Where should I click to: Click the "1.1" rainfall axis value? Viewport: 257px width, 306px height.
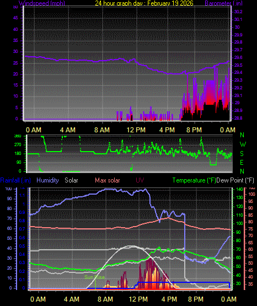point(23,195)
